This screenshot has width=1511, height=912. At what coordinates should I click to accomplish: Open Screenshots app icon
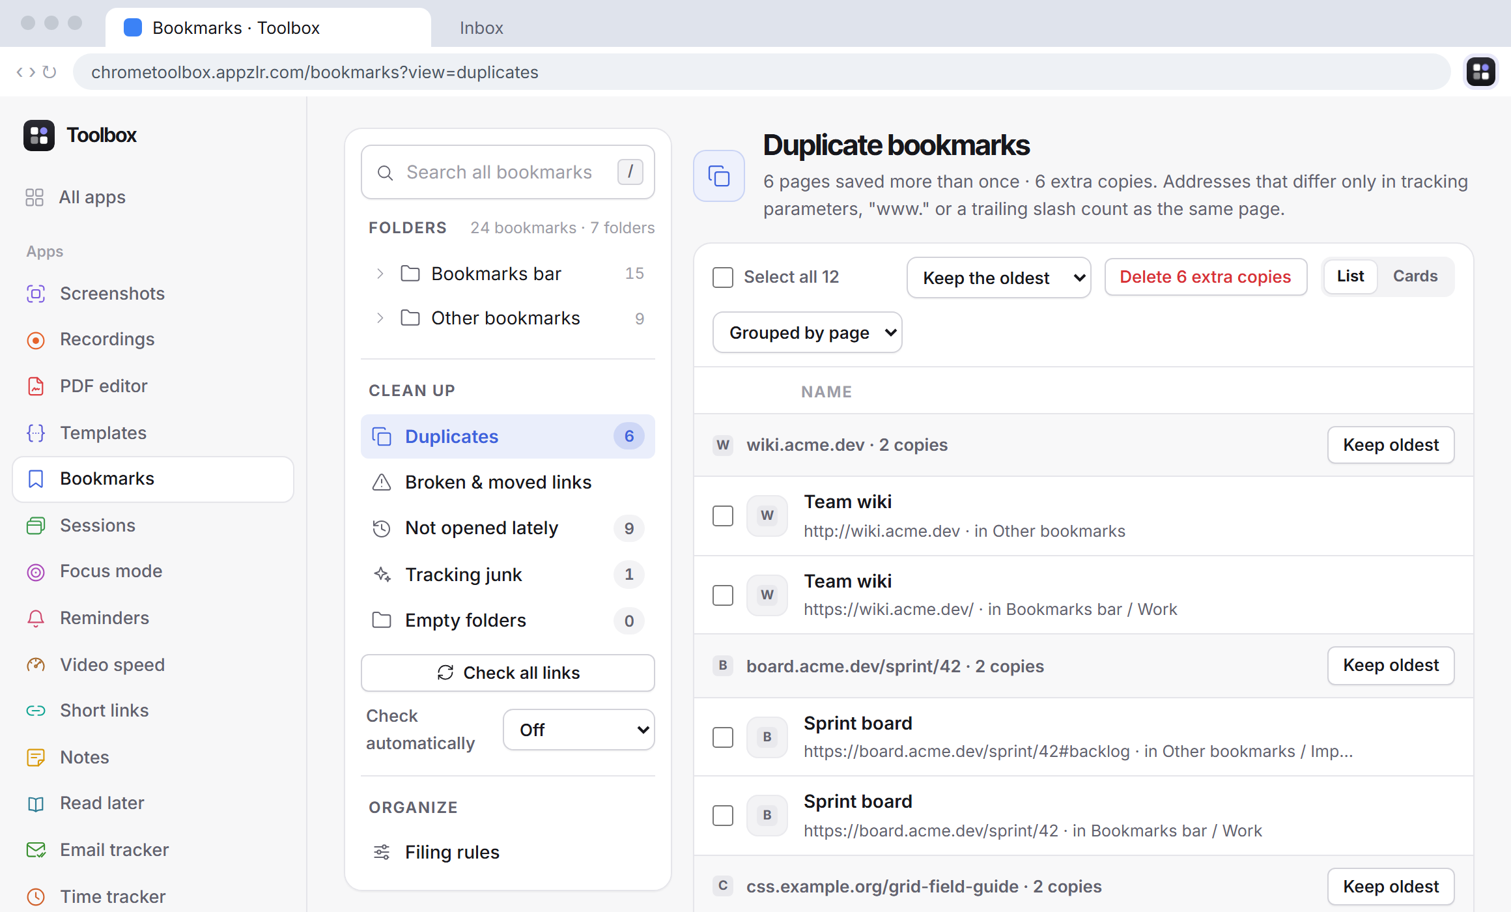click(x=36, y=294)
